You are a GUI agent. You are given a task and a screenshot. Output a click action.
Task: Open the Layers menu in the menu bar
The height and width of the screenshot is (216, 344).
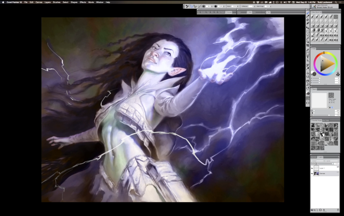[48, 2]
